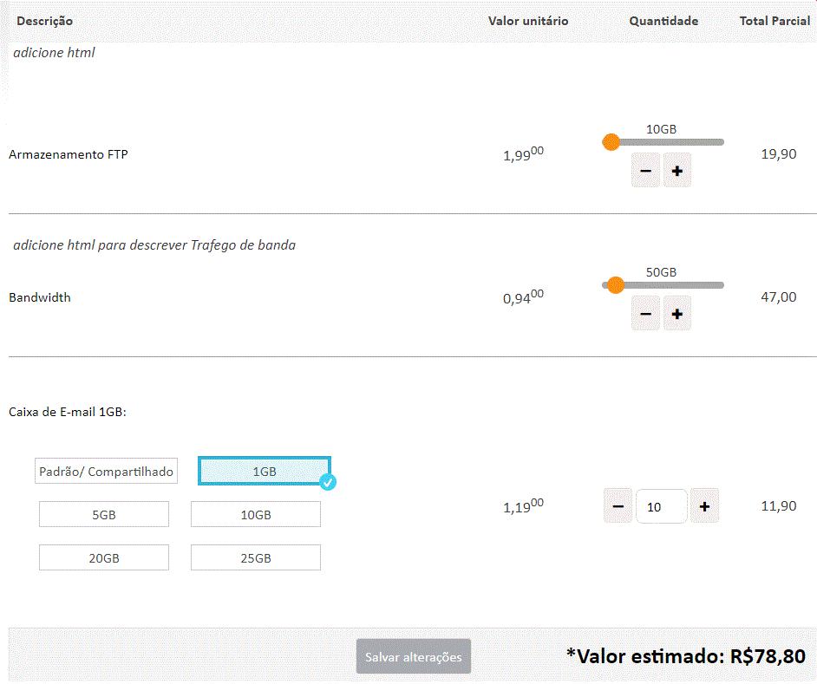Click the Total Parcial column header

coord(775,21)
